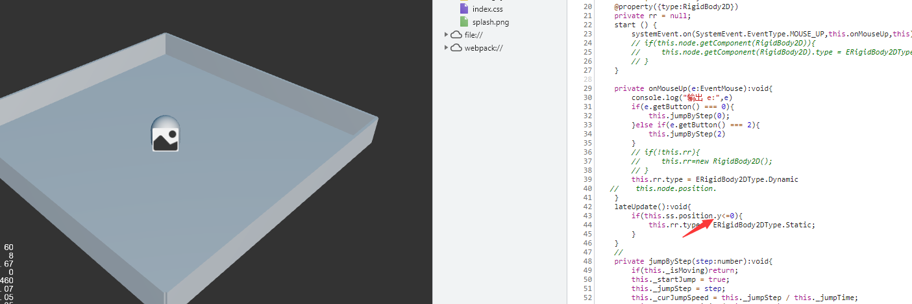Click the "if(this._isMoving)return;" line
The height and width of the screenshot is (304, 912).
(685, 270)
